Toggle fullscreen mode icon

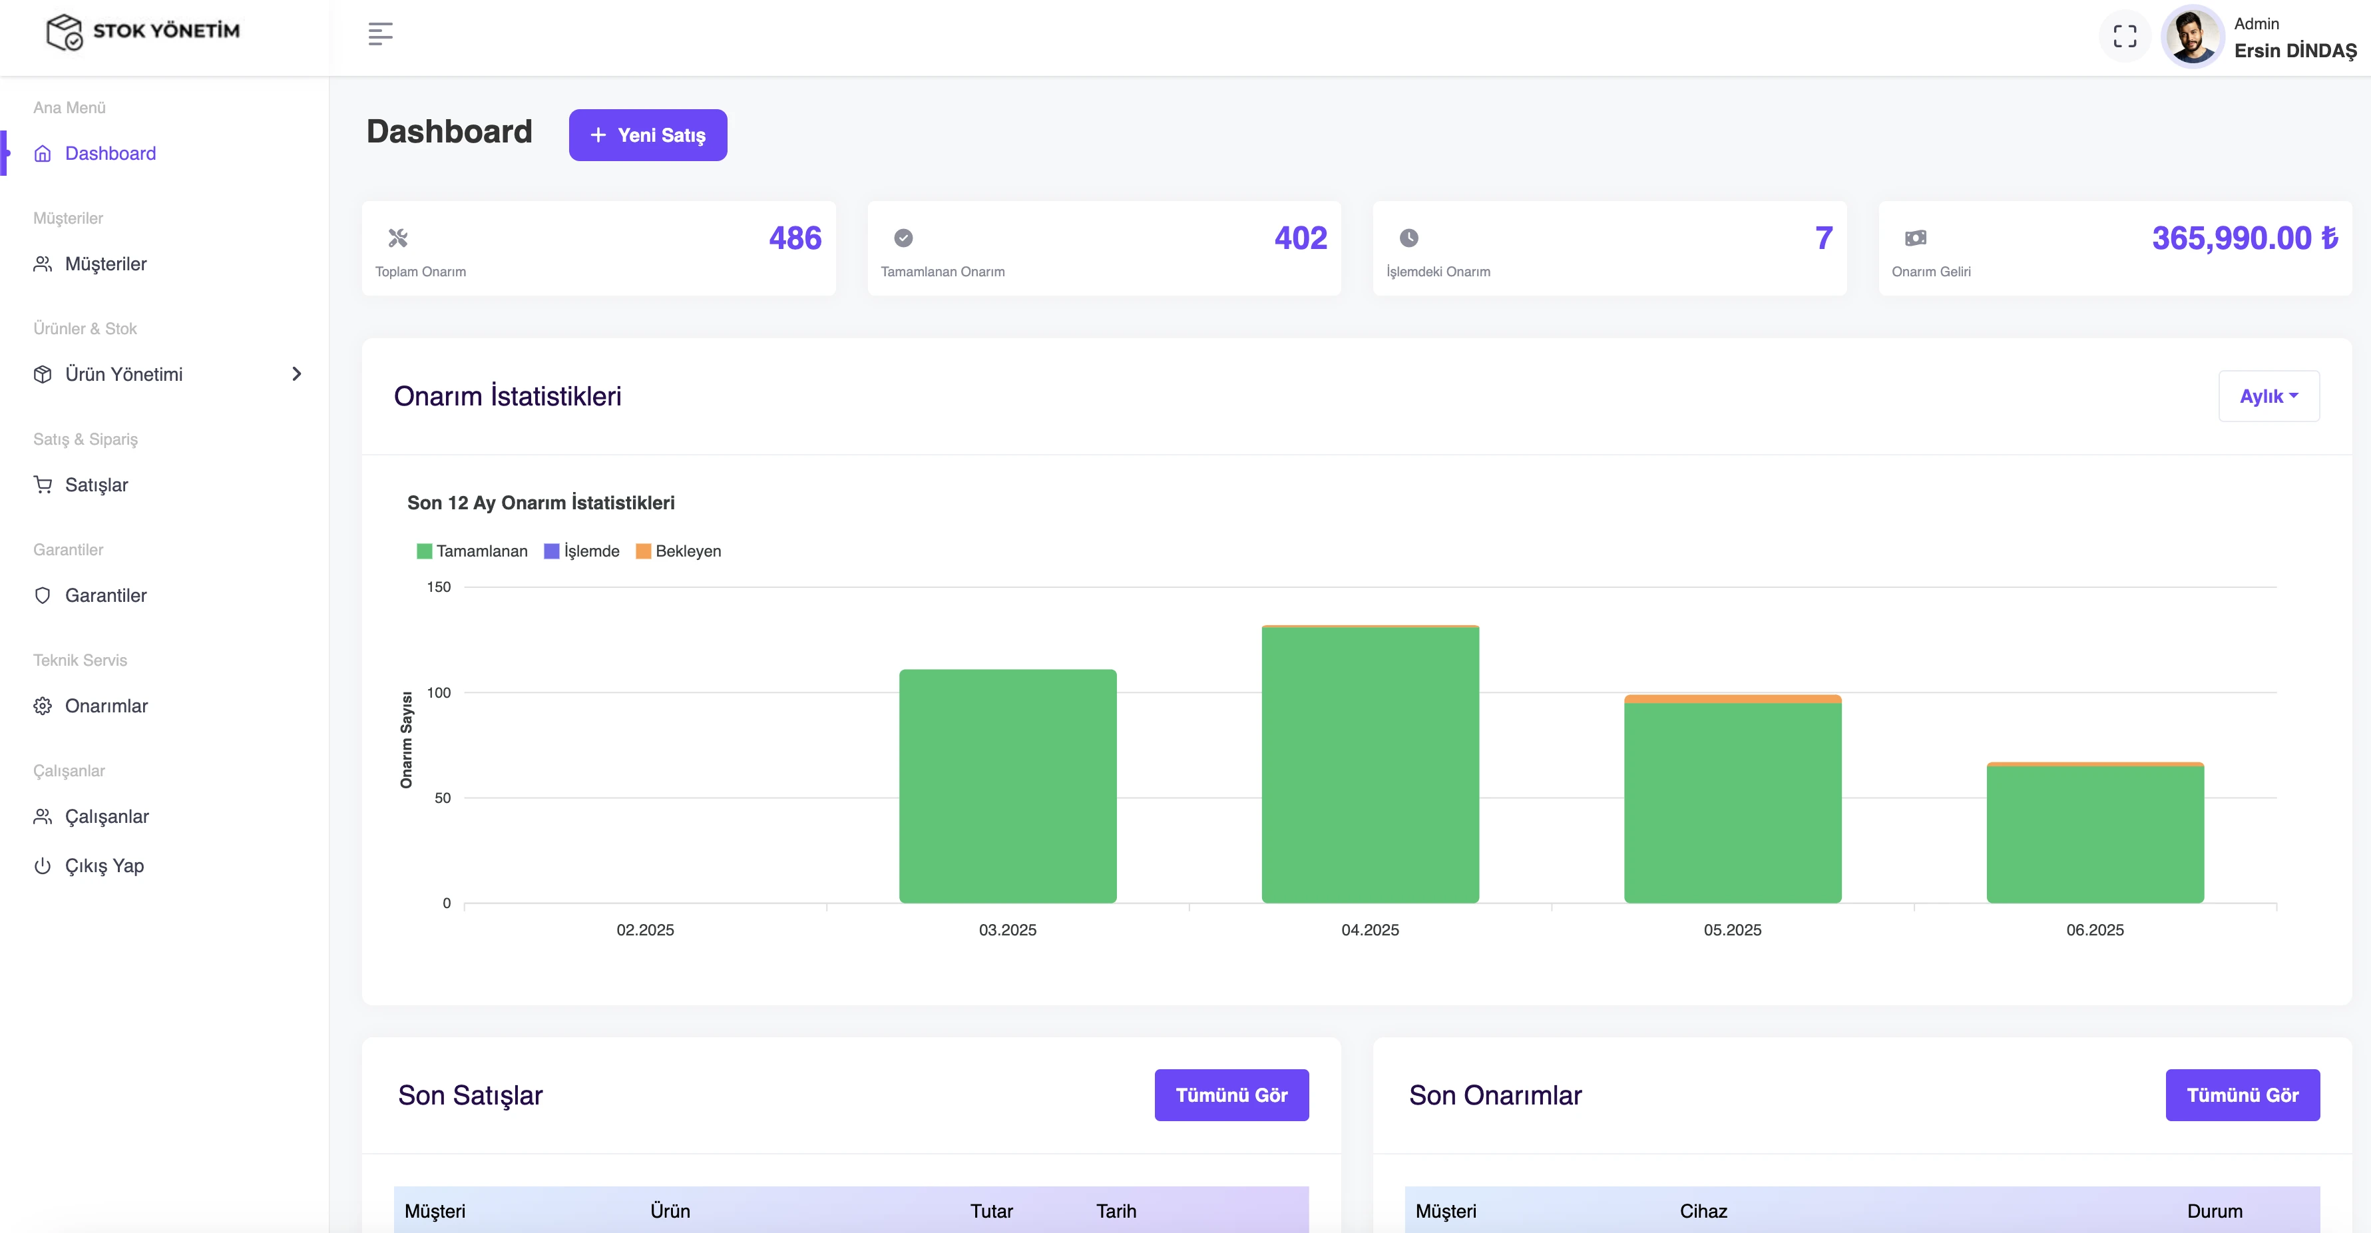pos(2124,37)
